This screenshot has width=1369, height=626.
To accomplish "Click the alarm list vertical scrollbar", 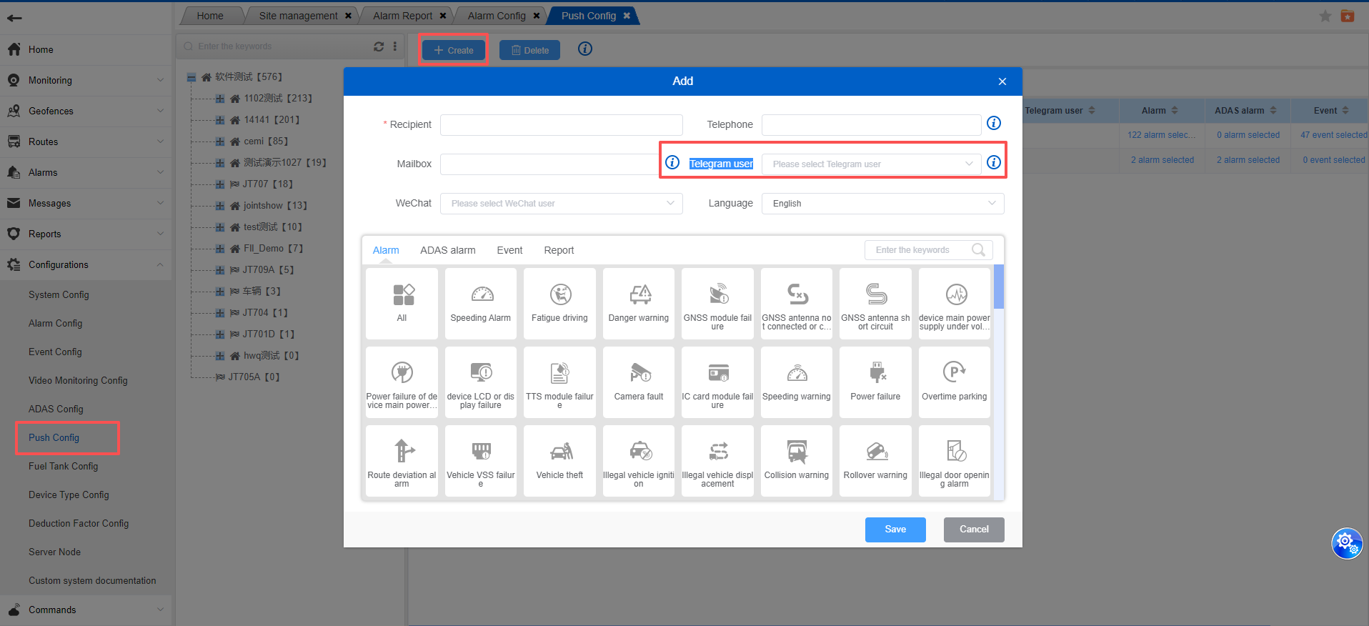I will 999,287.
